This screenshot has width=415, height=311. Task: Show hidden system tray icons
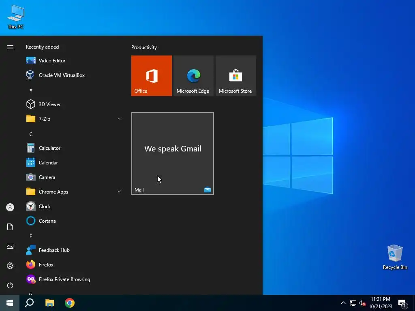point(343,303)
